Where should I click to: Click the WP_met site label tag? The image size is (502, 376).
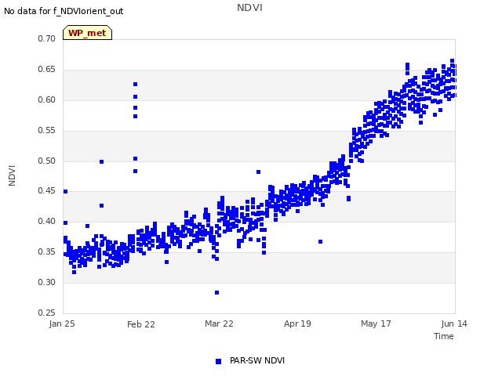pos(87,33)
